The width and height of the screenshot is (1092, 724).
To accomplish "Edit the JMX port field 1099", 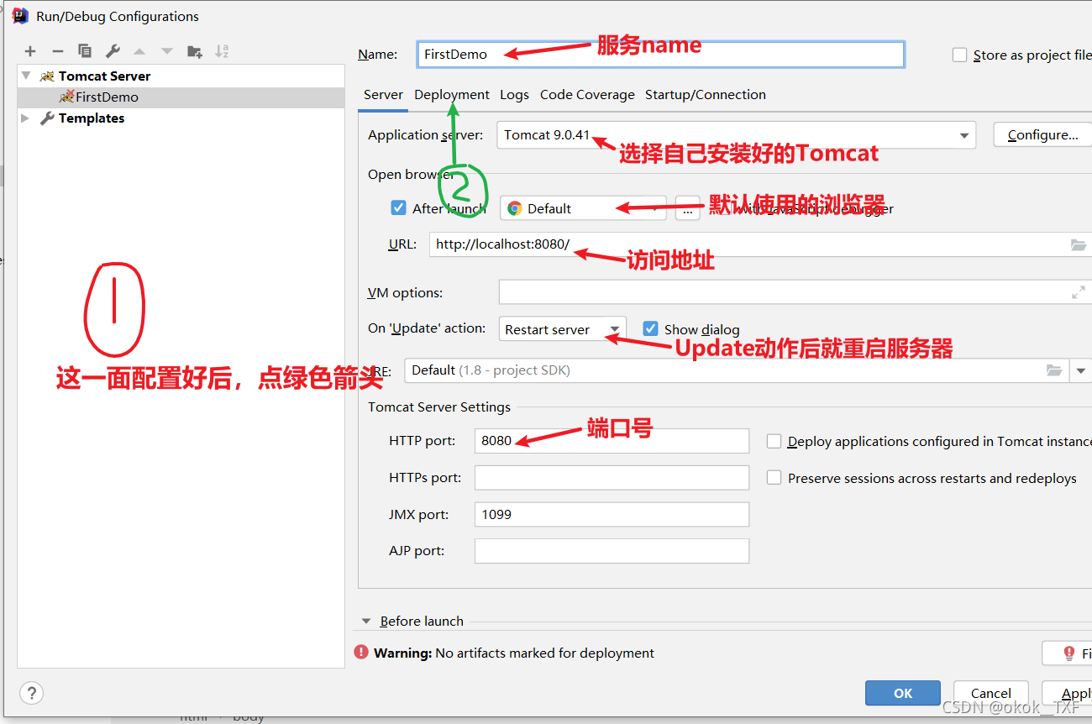I will (x=612, y=514).
